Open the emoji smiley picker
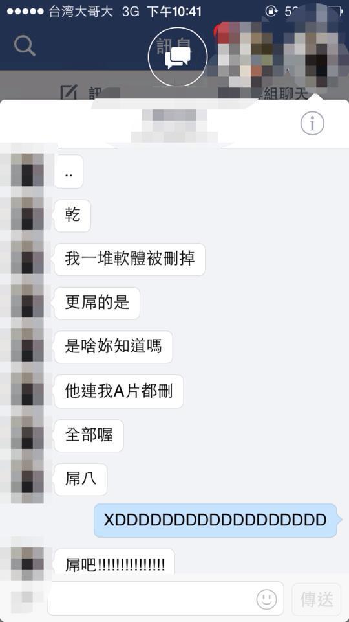 pyautogui.click(x=266, y=599)
